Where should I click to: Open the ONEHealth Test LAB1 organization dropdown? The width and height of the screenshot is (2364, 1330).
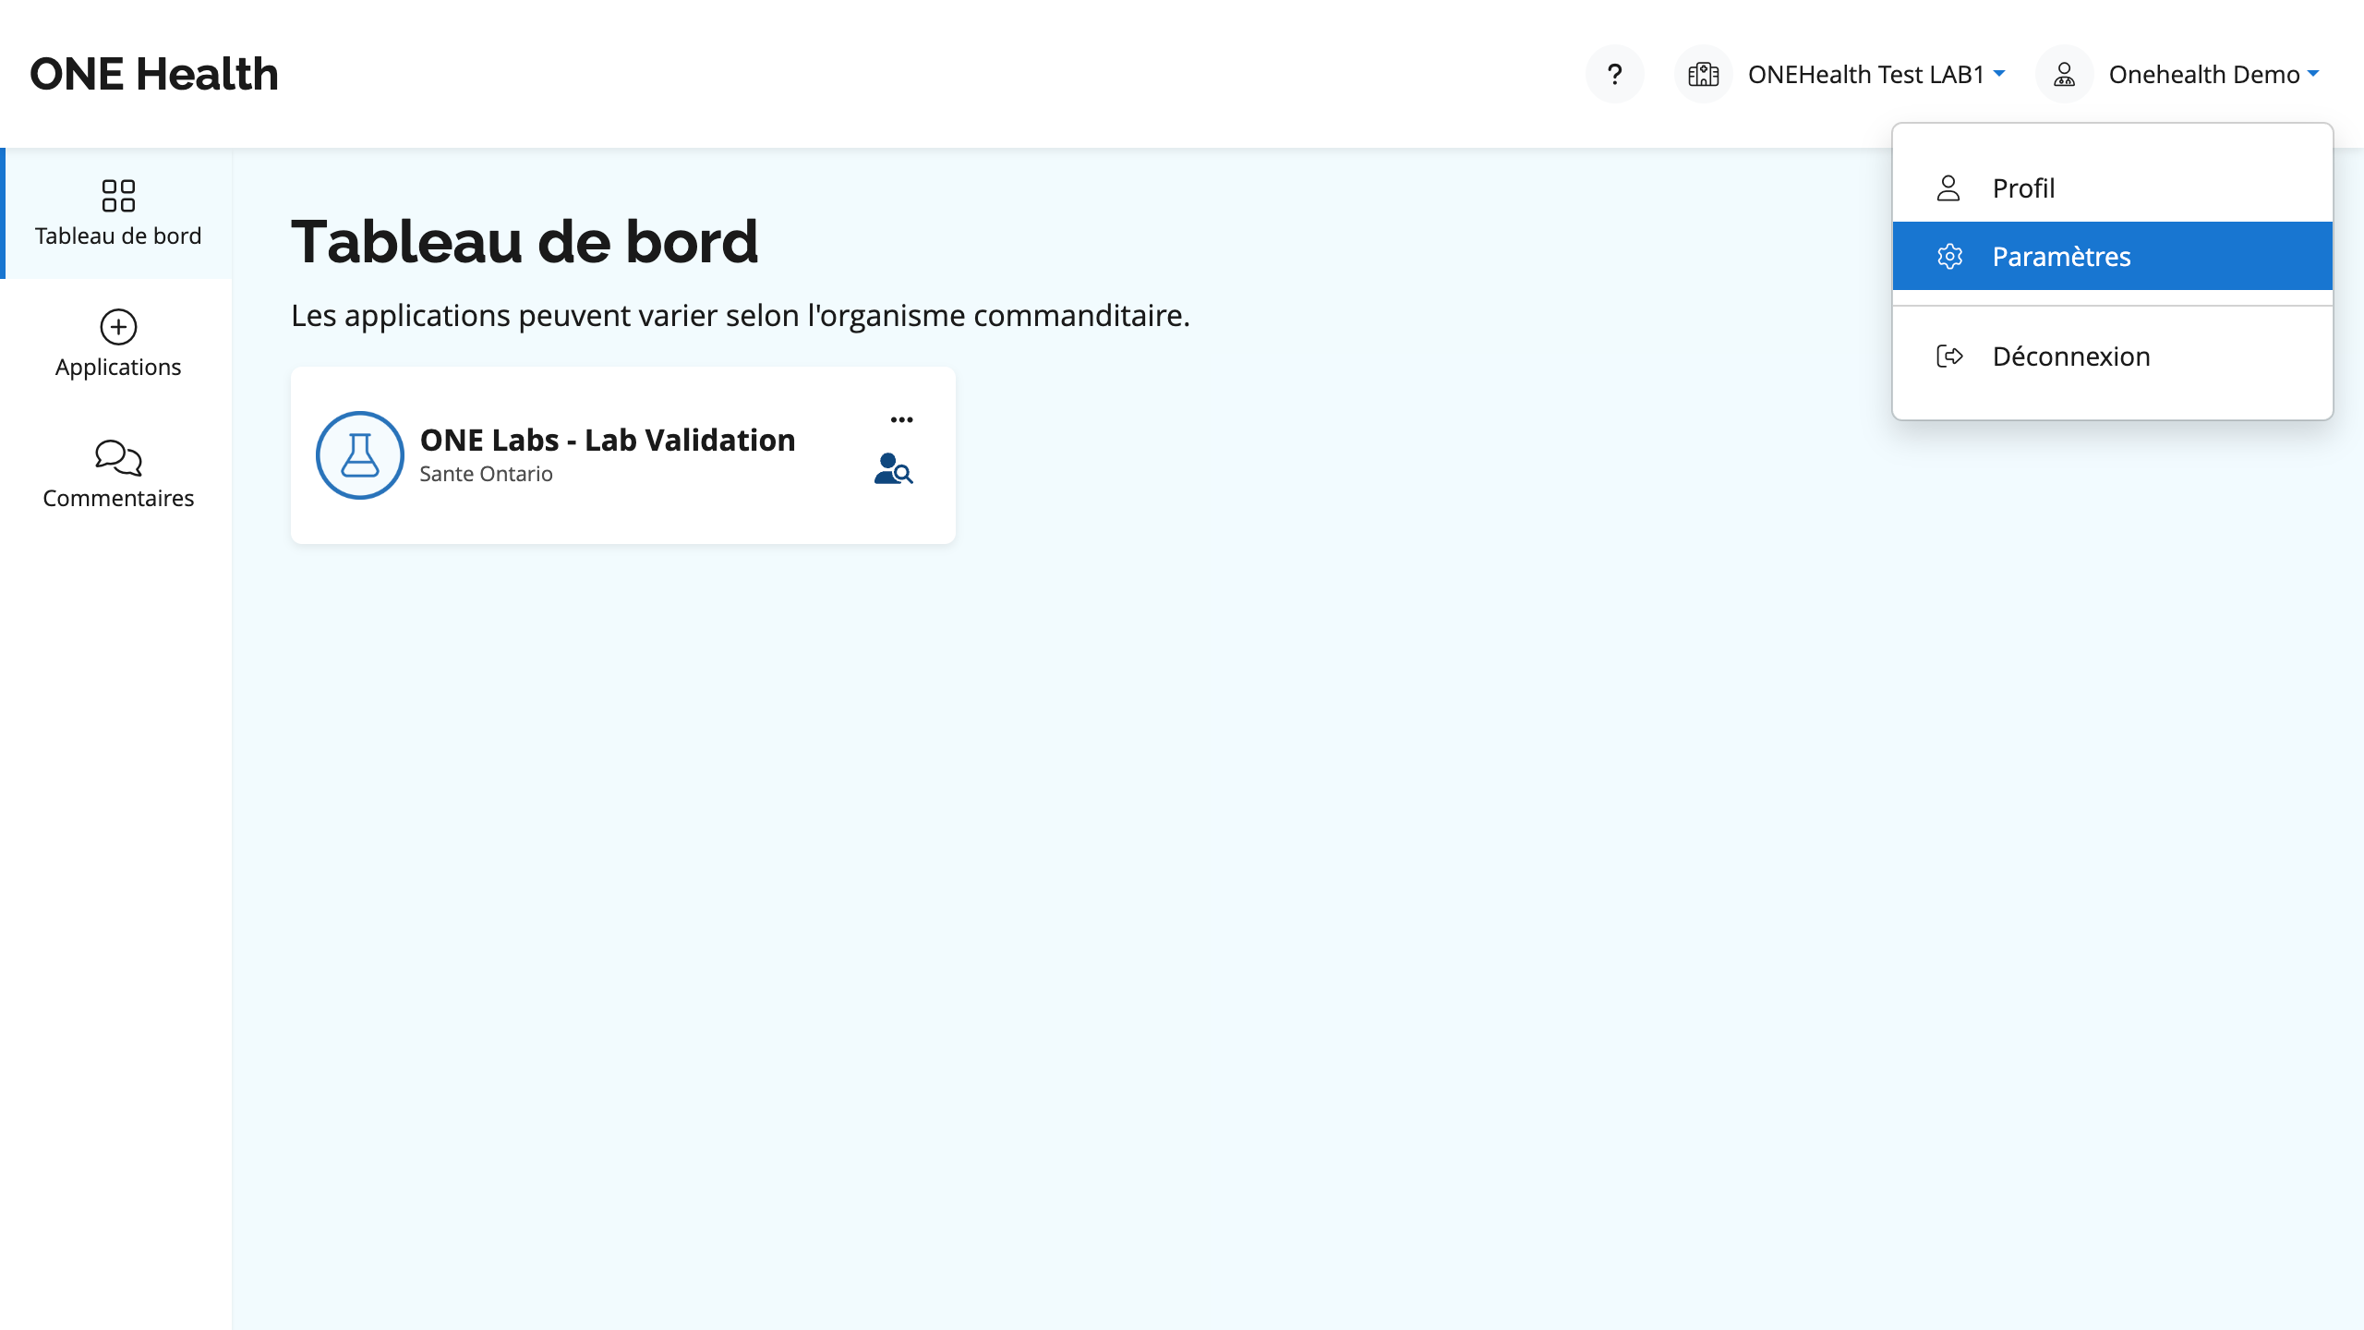1876,74
